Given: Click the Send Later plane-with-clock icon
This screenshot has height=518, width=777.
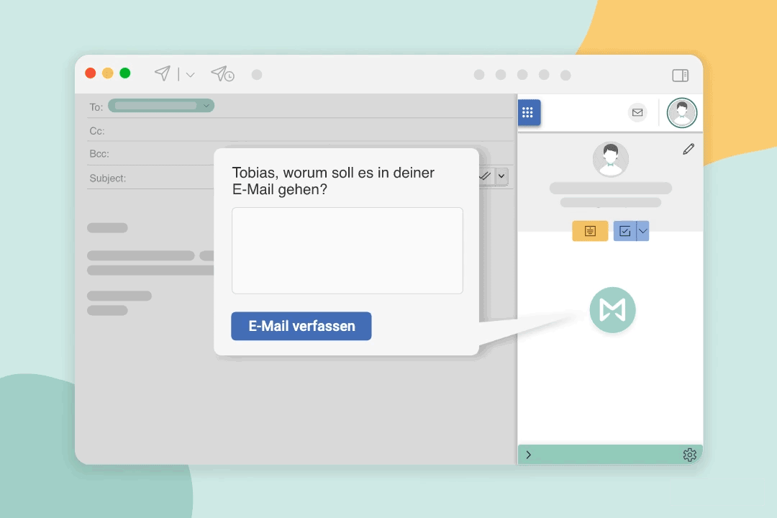Looking at the screenshot, I should click(x=222, y=74).
